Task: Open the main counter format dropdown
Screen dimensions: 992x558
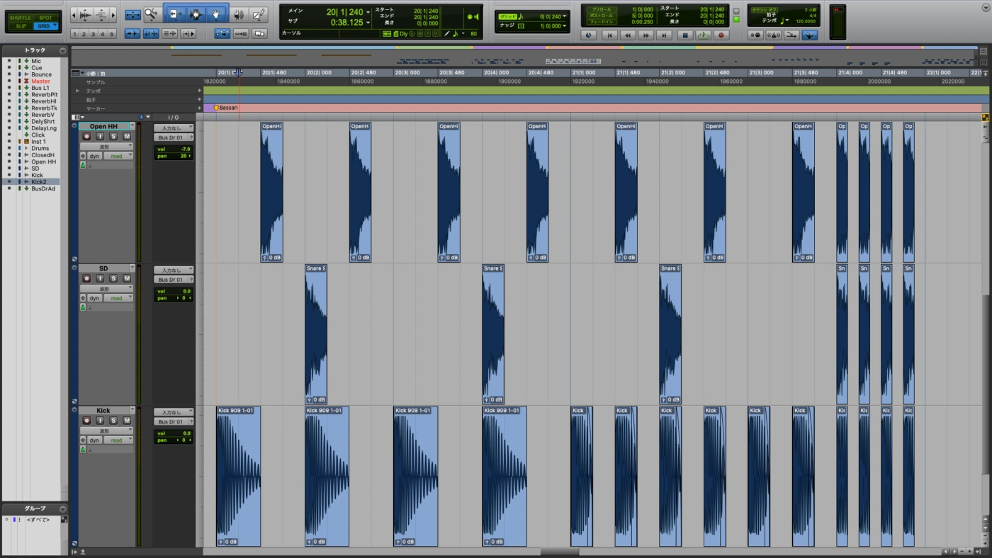Action: (x=368, y=12)
